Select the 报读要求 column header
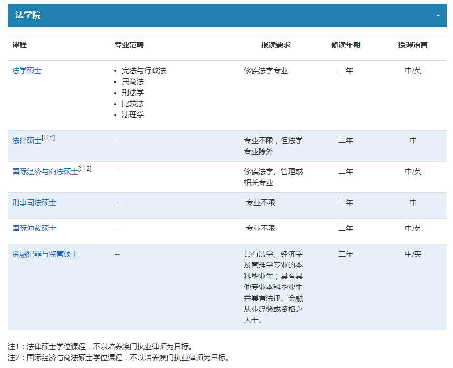 point(276,45)
